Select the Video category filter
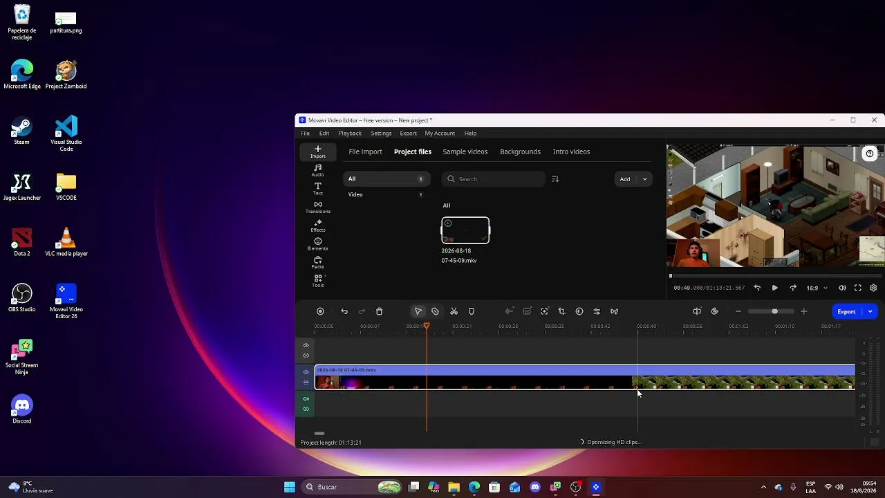The image size is (885, 498). (386, 194)
